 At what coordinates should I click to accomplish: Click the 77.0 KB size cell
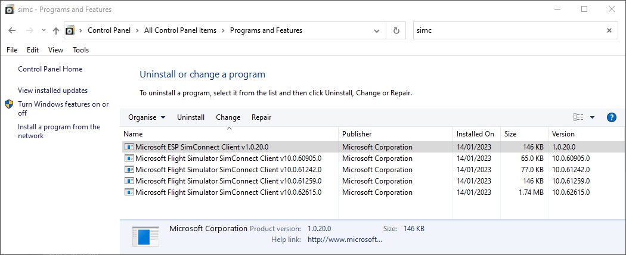click(x=531, y=170)
